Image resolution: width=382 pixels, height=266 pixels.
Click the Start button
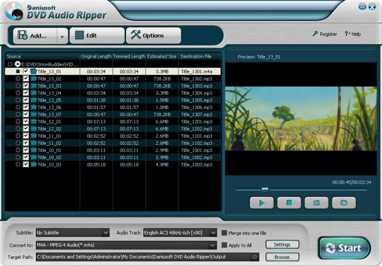point(344,248)
